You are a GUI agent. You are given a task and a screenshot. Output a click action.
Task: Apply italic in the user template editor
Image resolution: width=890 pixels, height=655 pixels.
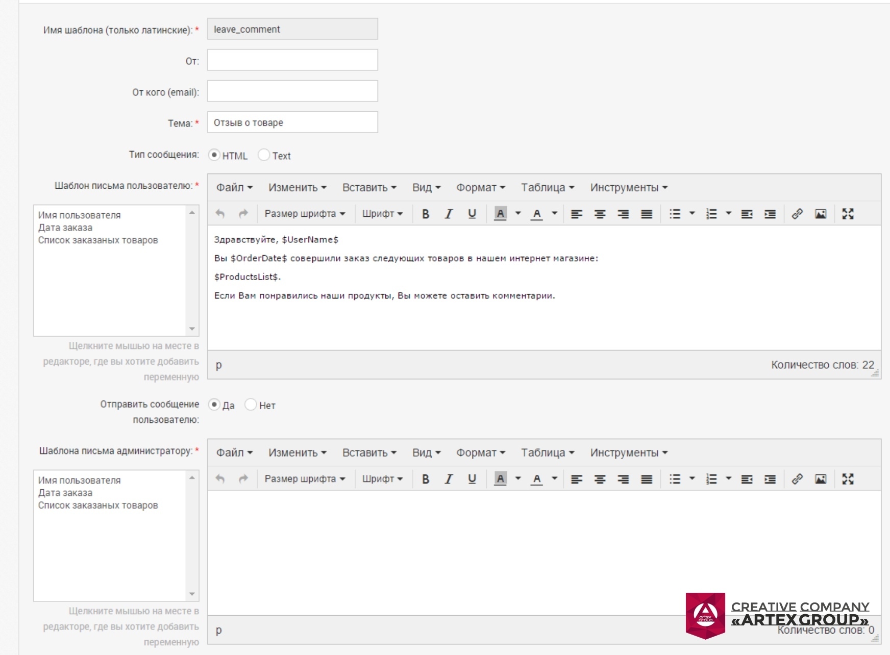point(449,214)
